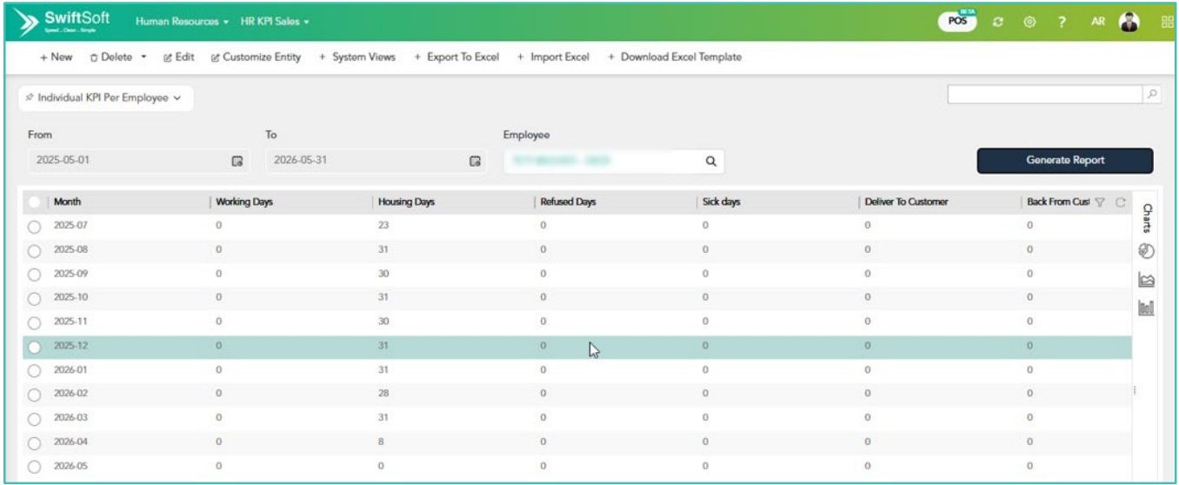Screen dimensions: 1179x485
Task: Click the table filter funnel icon
Action: (1100, 202)
